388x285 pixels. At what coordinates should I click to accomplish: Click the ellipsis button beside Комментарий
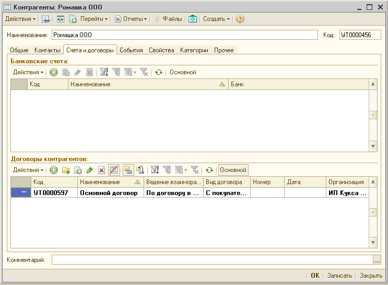point(377,260)
